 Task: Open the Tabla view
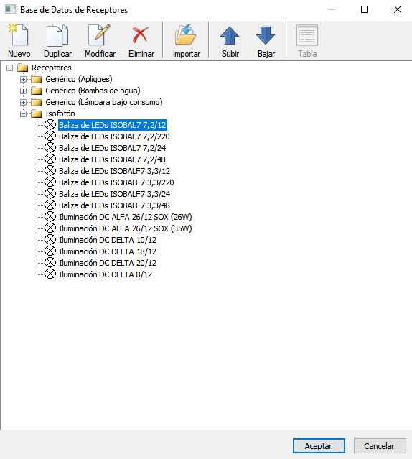tap(307, 41)
